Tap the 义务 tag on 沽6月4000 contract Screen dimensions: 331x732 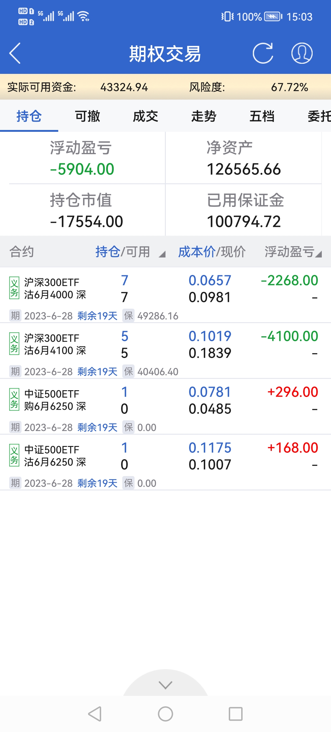14,288
